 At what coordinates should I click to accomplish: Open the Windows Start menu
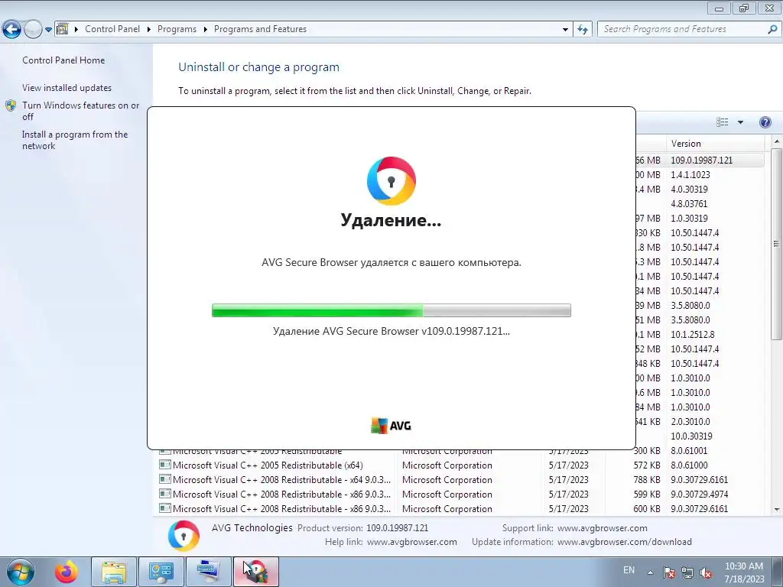click(x=20, y=572)
